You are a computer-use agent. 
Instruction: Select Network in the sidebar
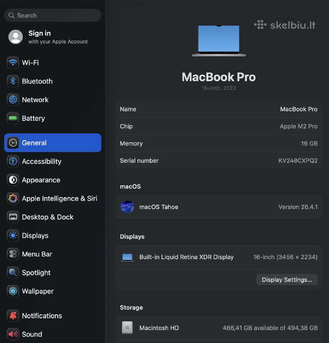[53, 100]
